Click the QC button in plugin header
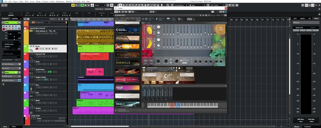 coord(221,12)
